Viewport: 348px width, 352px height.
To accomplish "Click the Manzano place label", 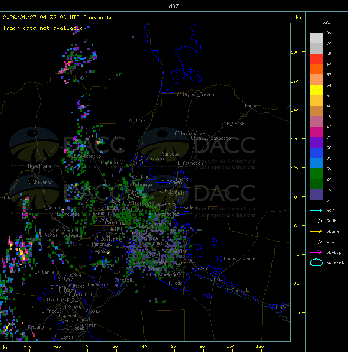I will 35,327.
